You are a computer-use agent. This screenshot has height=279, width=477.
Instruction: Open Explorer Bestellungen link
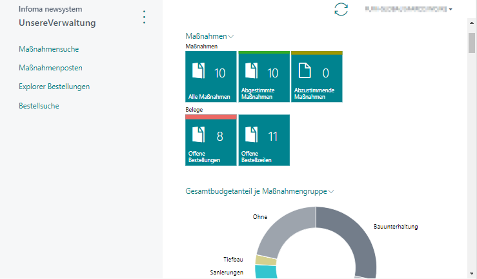click(54, 87)
